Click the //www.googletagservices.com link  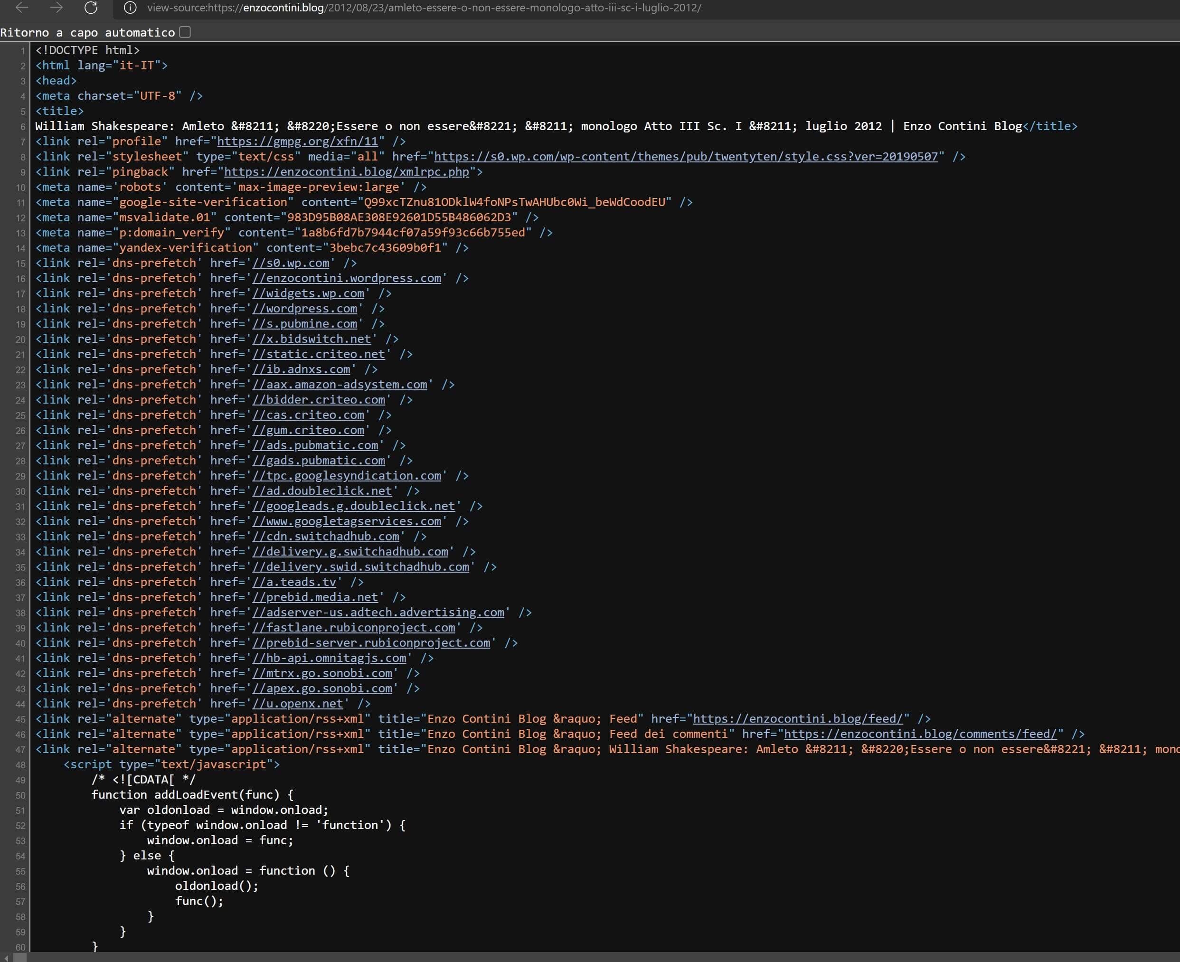[x=347, y=521]
